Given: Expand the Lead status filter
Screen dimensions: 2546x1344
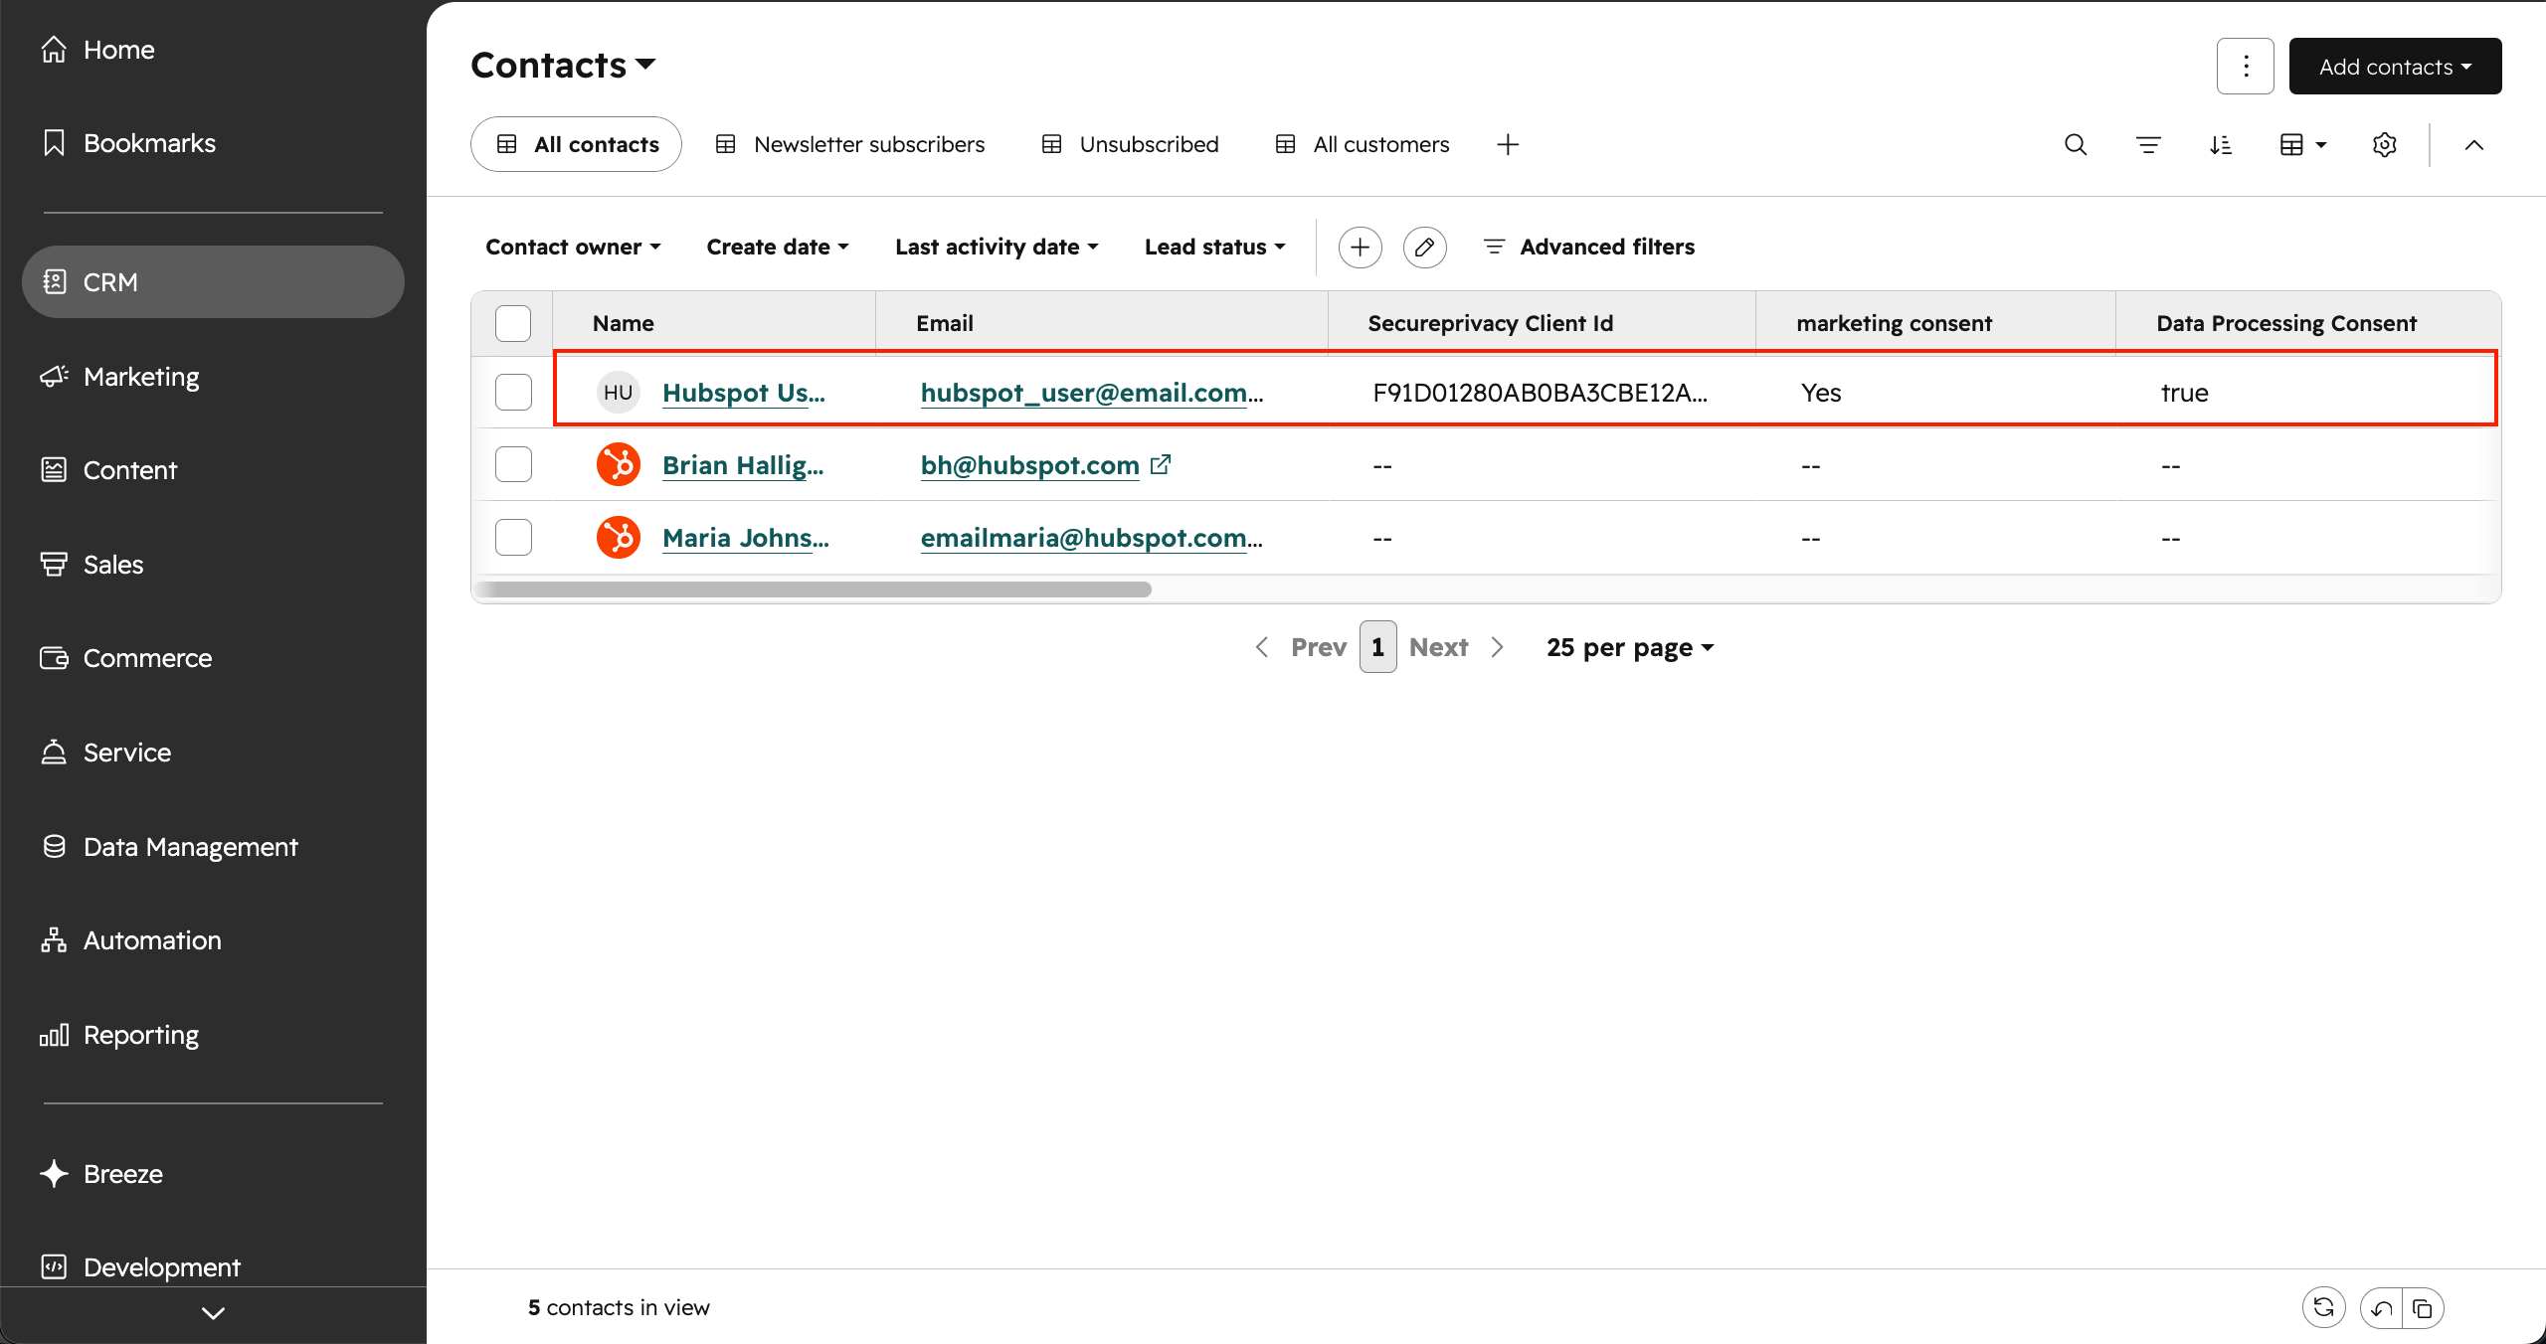Looking at the screenshot, I should [1214, 248].
